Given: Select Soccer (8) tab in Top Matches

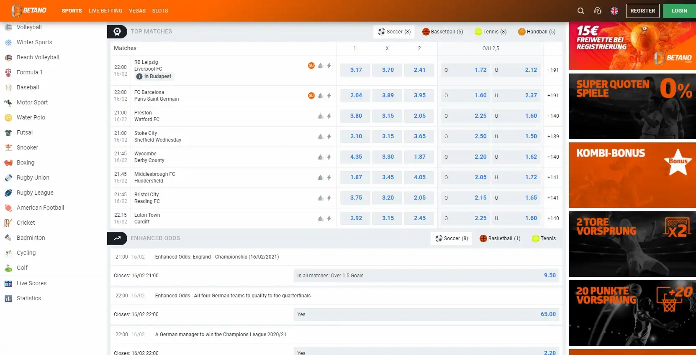Looking at the screenshot, I should click(394, 32).
